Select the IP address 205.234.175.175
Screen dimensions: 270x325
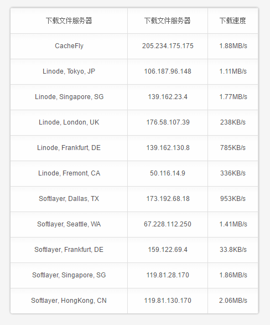(168, 46)
